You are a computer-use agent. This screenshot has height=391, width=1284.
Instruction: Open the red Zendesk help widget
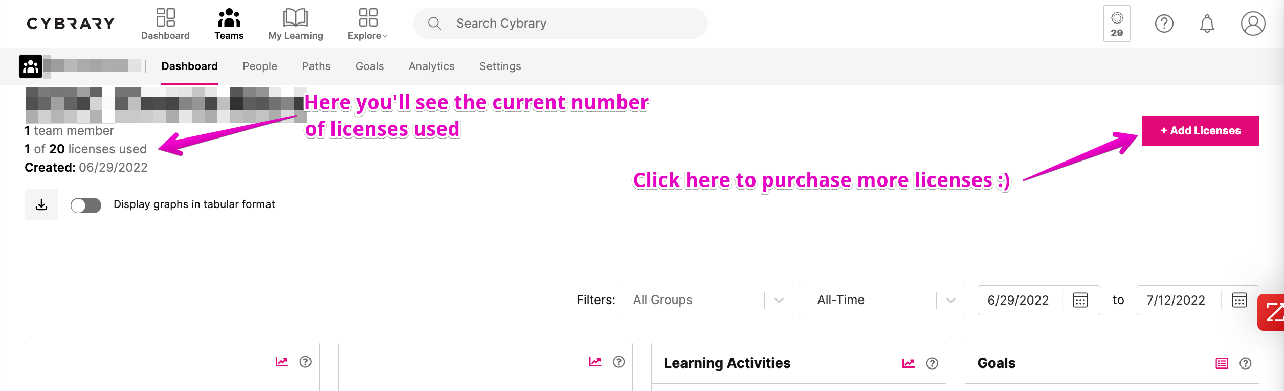point(1271,312)
